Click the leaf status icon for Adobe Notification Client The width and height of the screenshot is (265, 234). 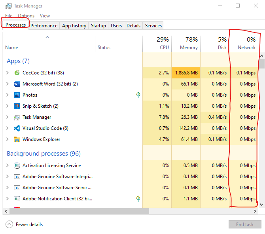(138, 199)
